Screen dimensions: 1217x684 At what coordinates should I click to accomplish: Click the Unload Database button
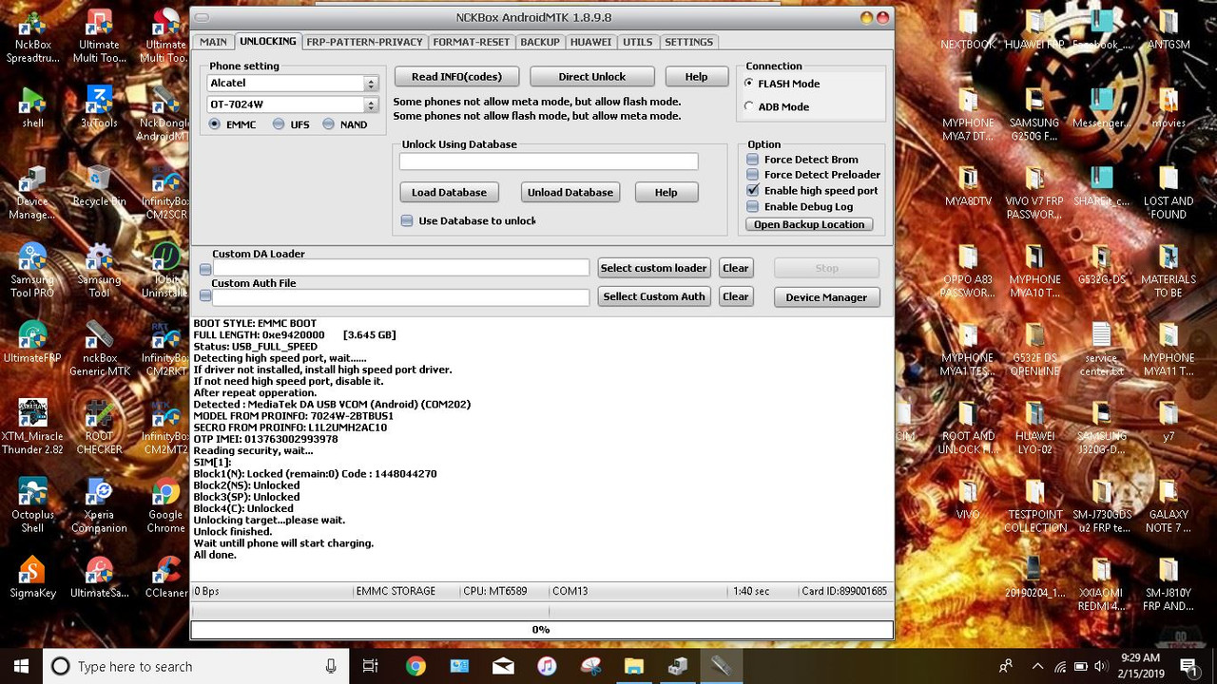[x=570, y=192]
